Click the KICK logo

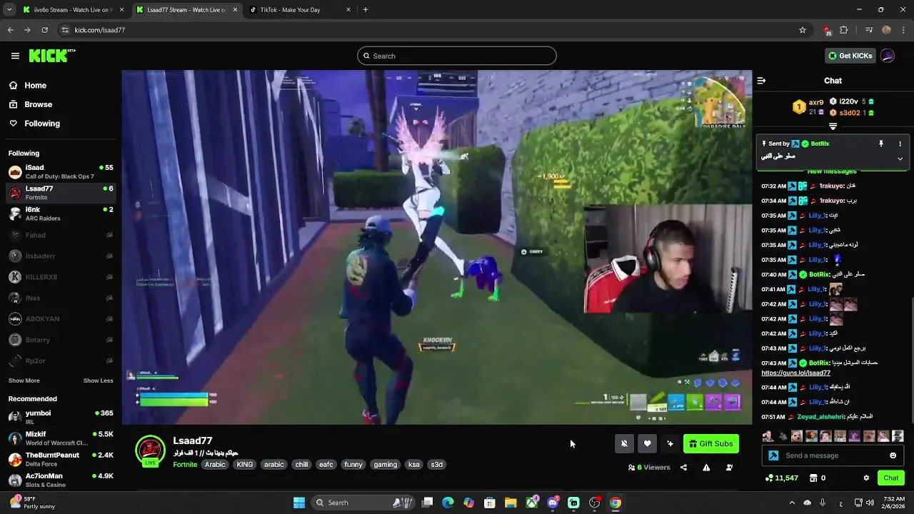coord(51,56)
